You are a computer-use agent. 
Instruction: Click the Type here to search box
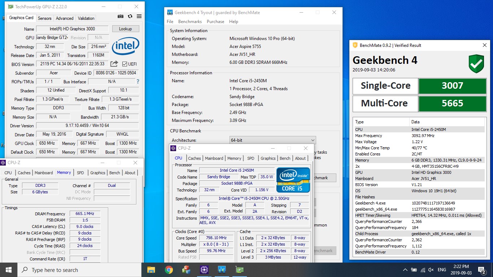(x=79, y=270)
